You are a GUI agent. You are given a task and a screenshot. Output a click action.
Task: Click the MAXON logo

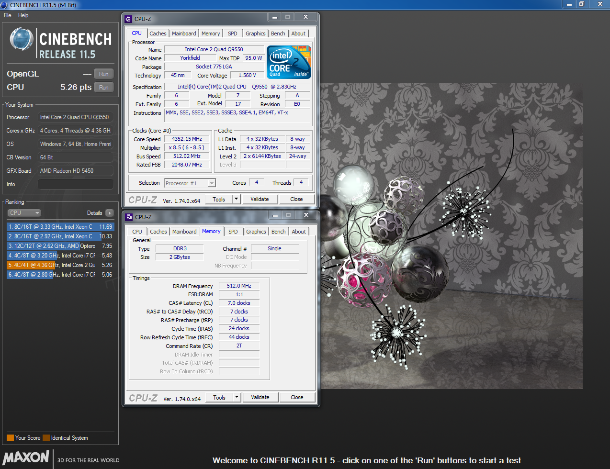(x=26, y=457)
